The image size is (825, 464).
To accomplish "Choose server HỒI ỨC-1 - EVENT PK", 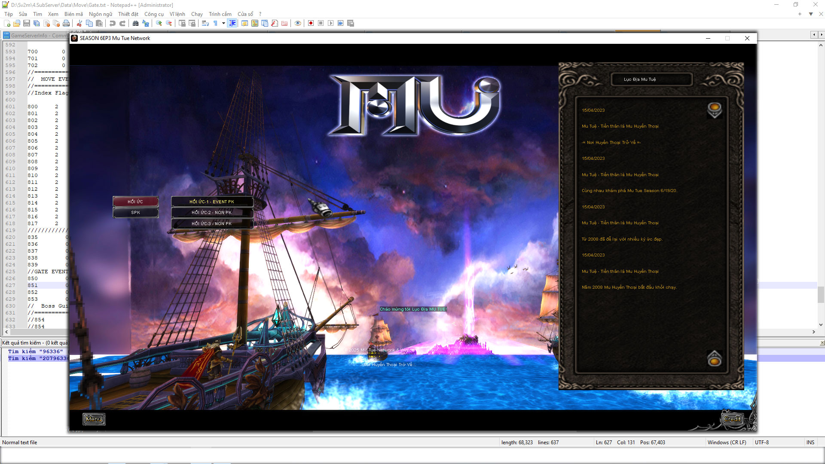I will pyautogui.click(x=212, y=201).
